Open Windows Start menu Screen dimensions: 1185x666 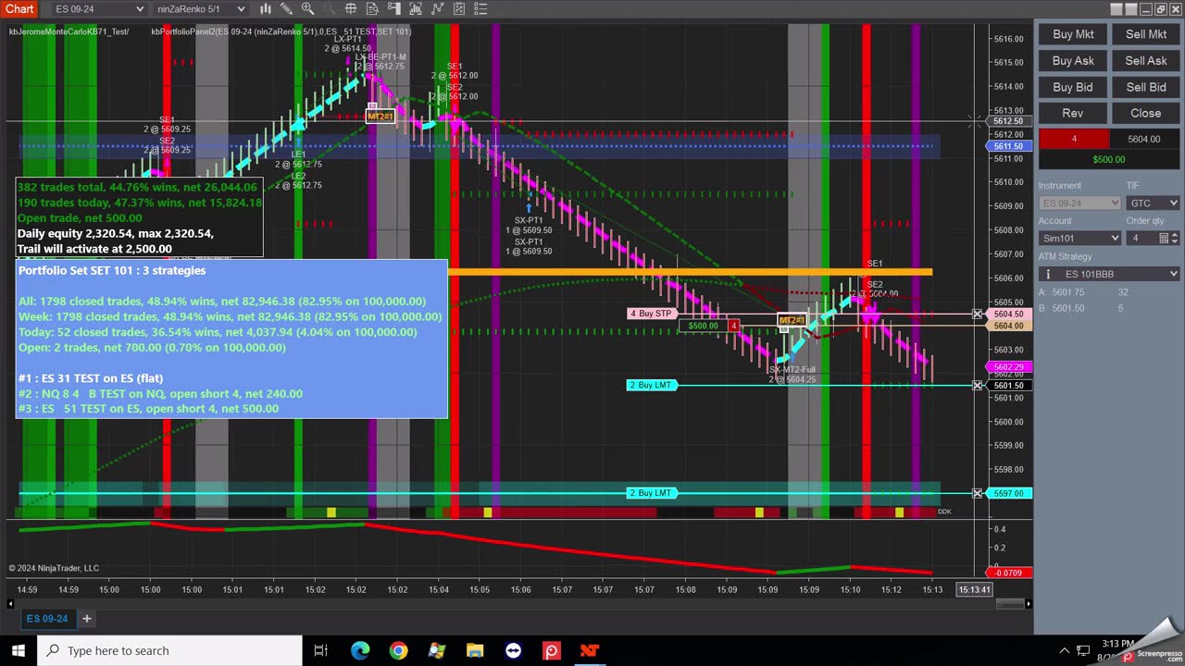(19, 650)
